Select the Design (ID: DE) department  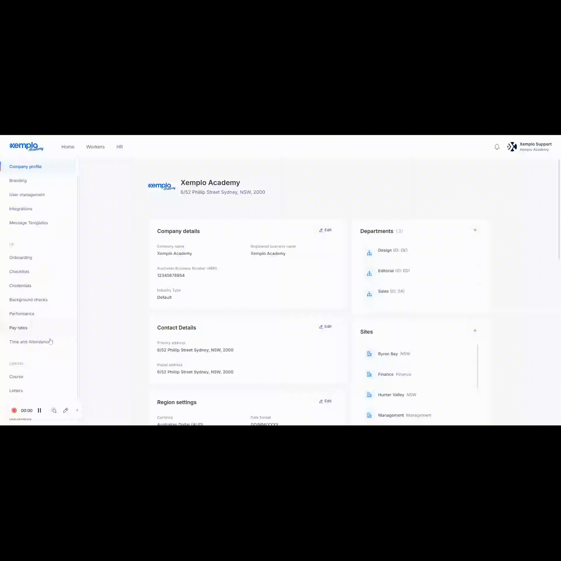392,250
